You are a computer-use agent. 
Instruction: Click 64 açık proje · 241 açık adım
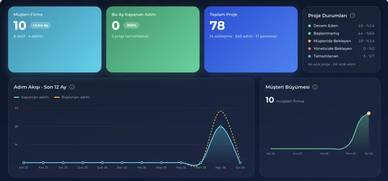332,64
